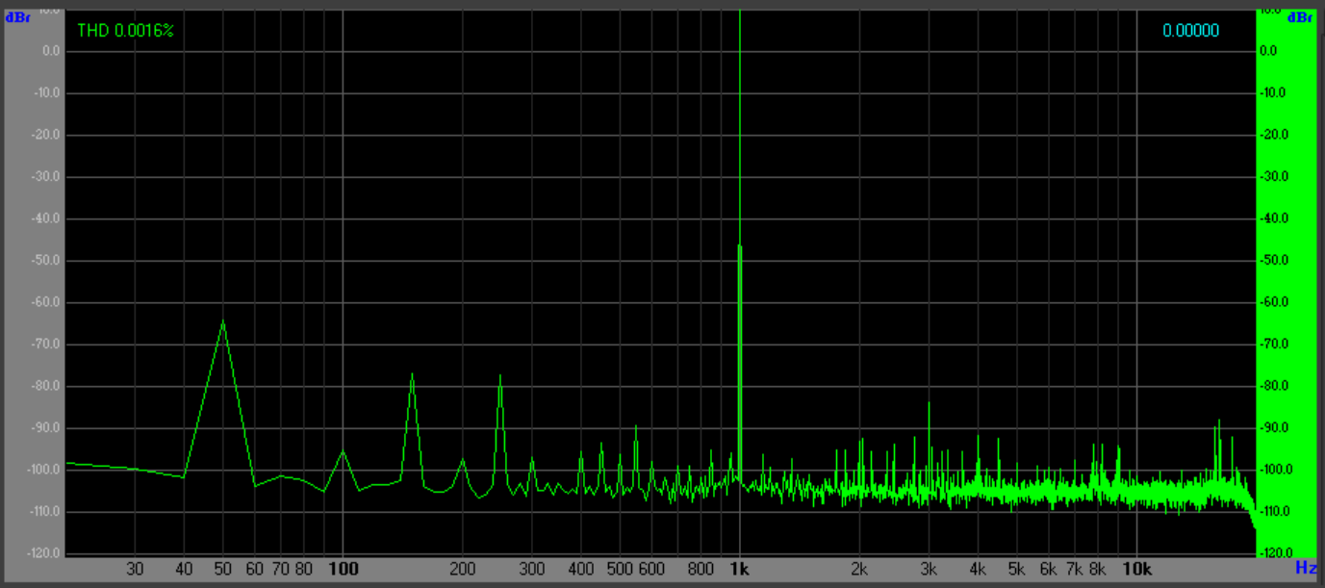Click the blue Hz axis label
Screen dimensions: 1325x588
(1305, 569)
